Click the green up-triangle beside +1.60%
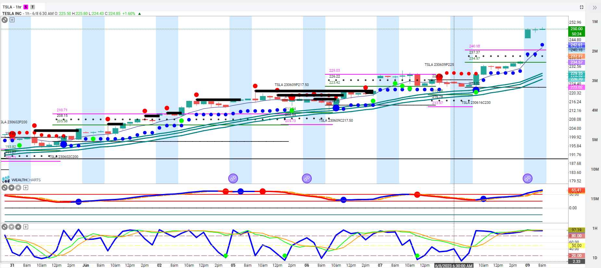Image resolution: width=601 pixels, height=268 pixels. (x=140, y=14)
